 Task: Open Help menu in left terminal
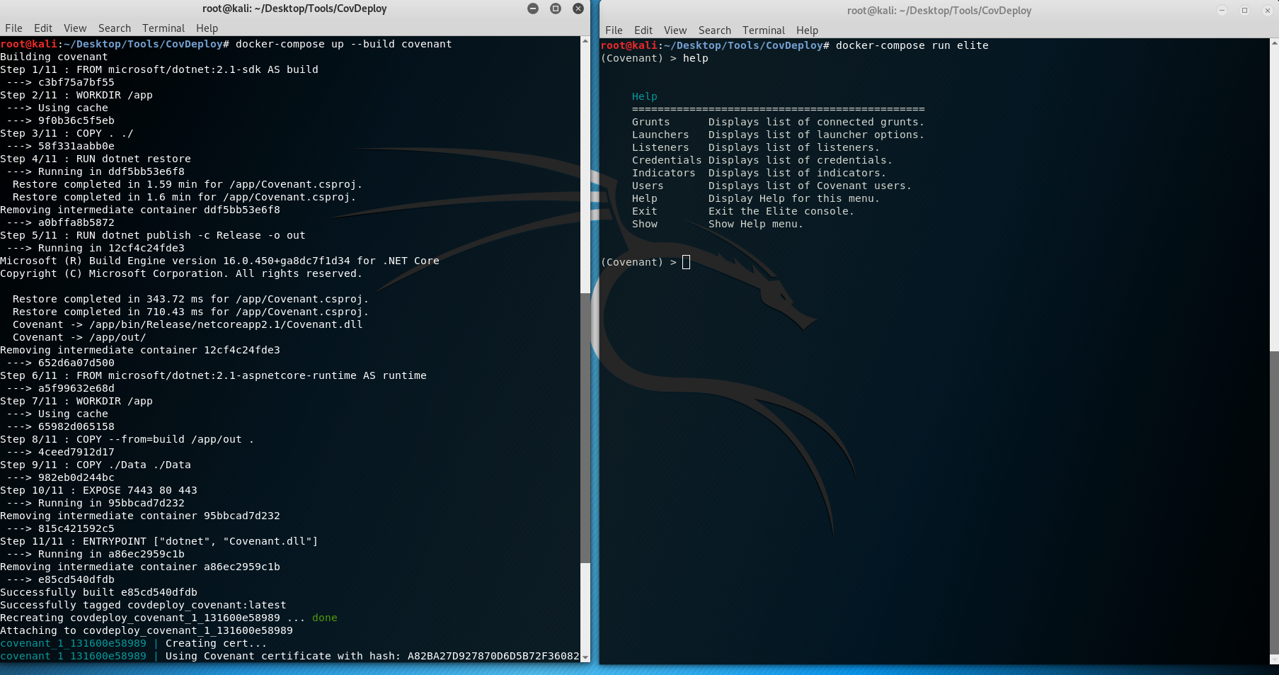point(207,28)
